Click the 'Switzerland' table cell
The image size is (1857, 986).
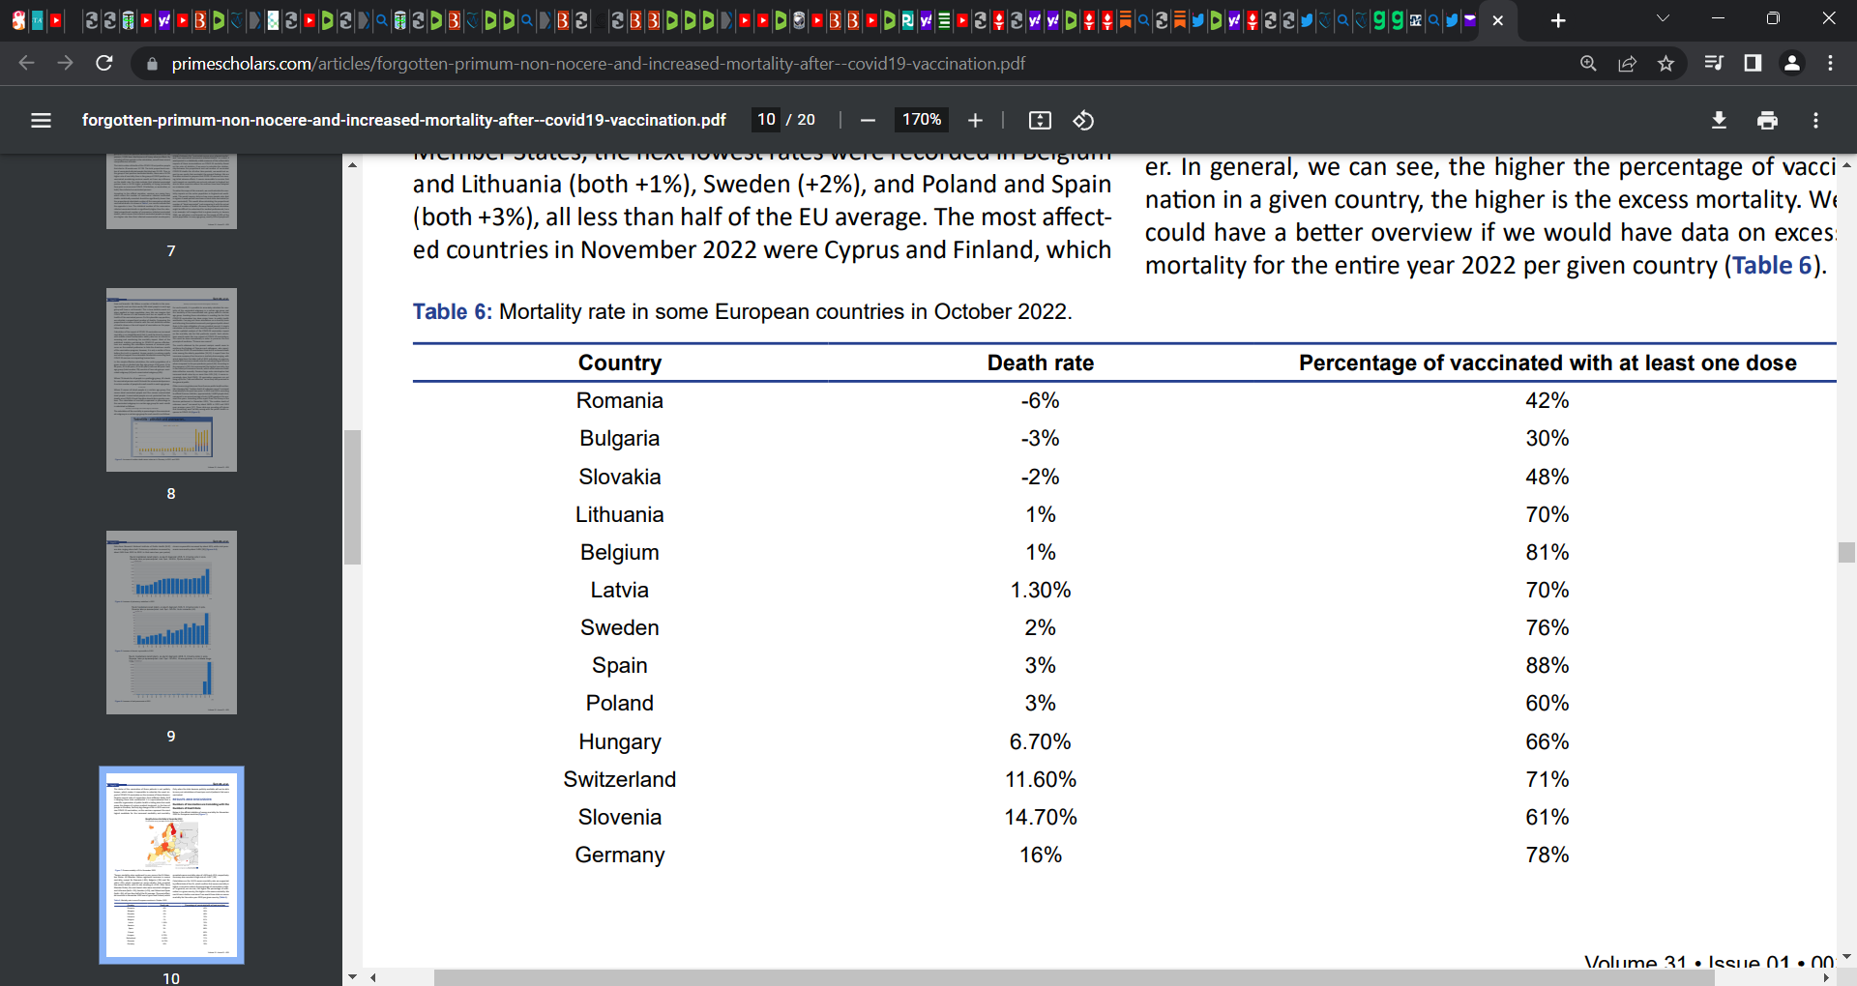620,779
